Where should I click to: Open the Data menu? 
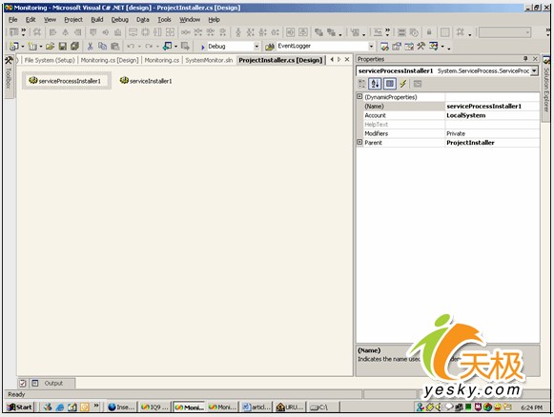click(143, 20)
